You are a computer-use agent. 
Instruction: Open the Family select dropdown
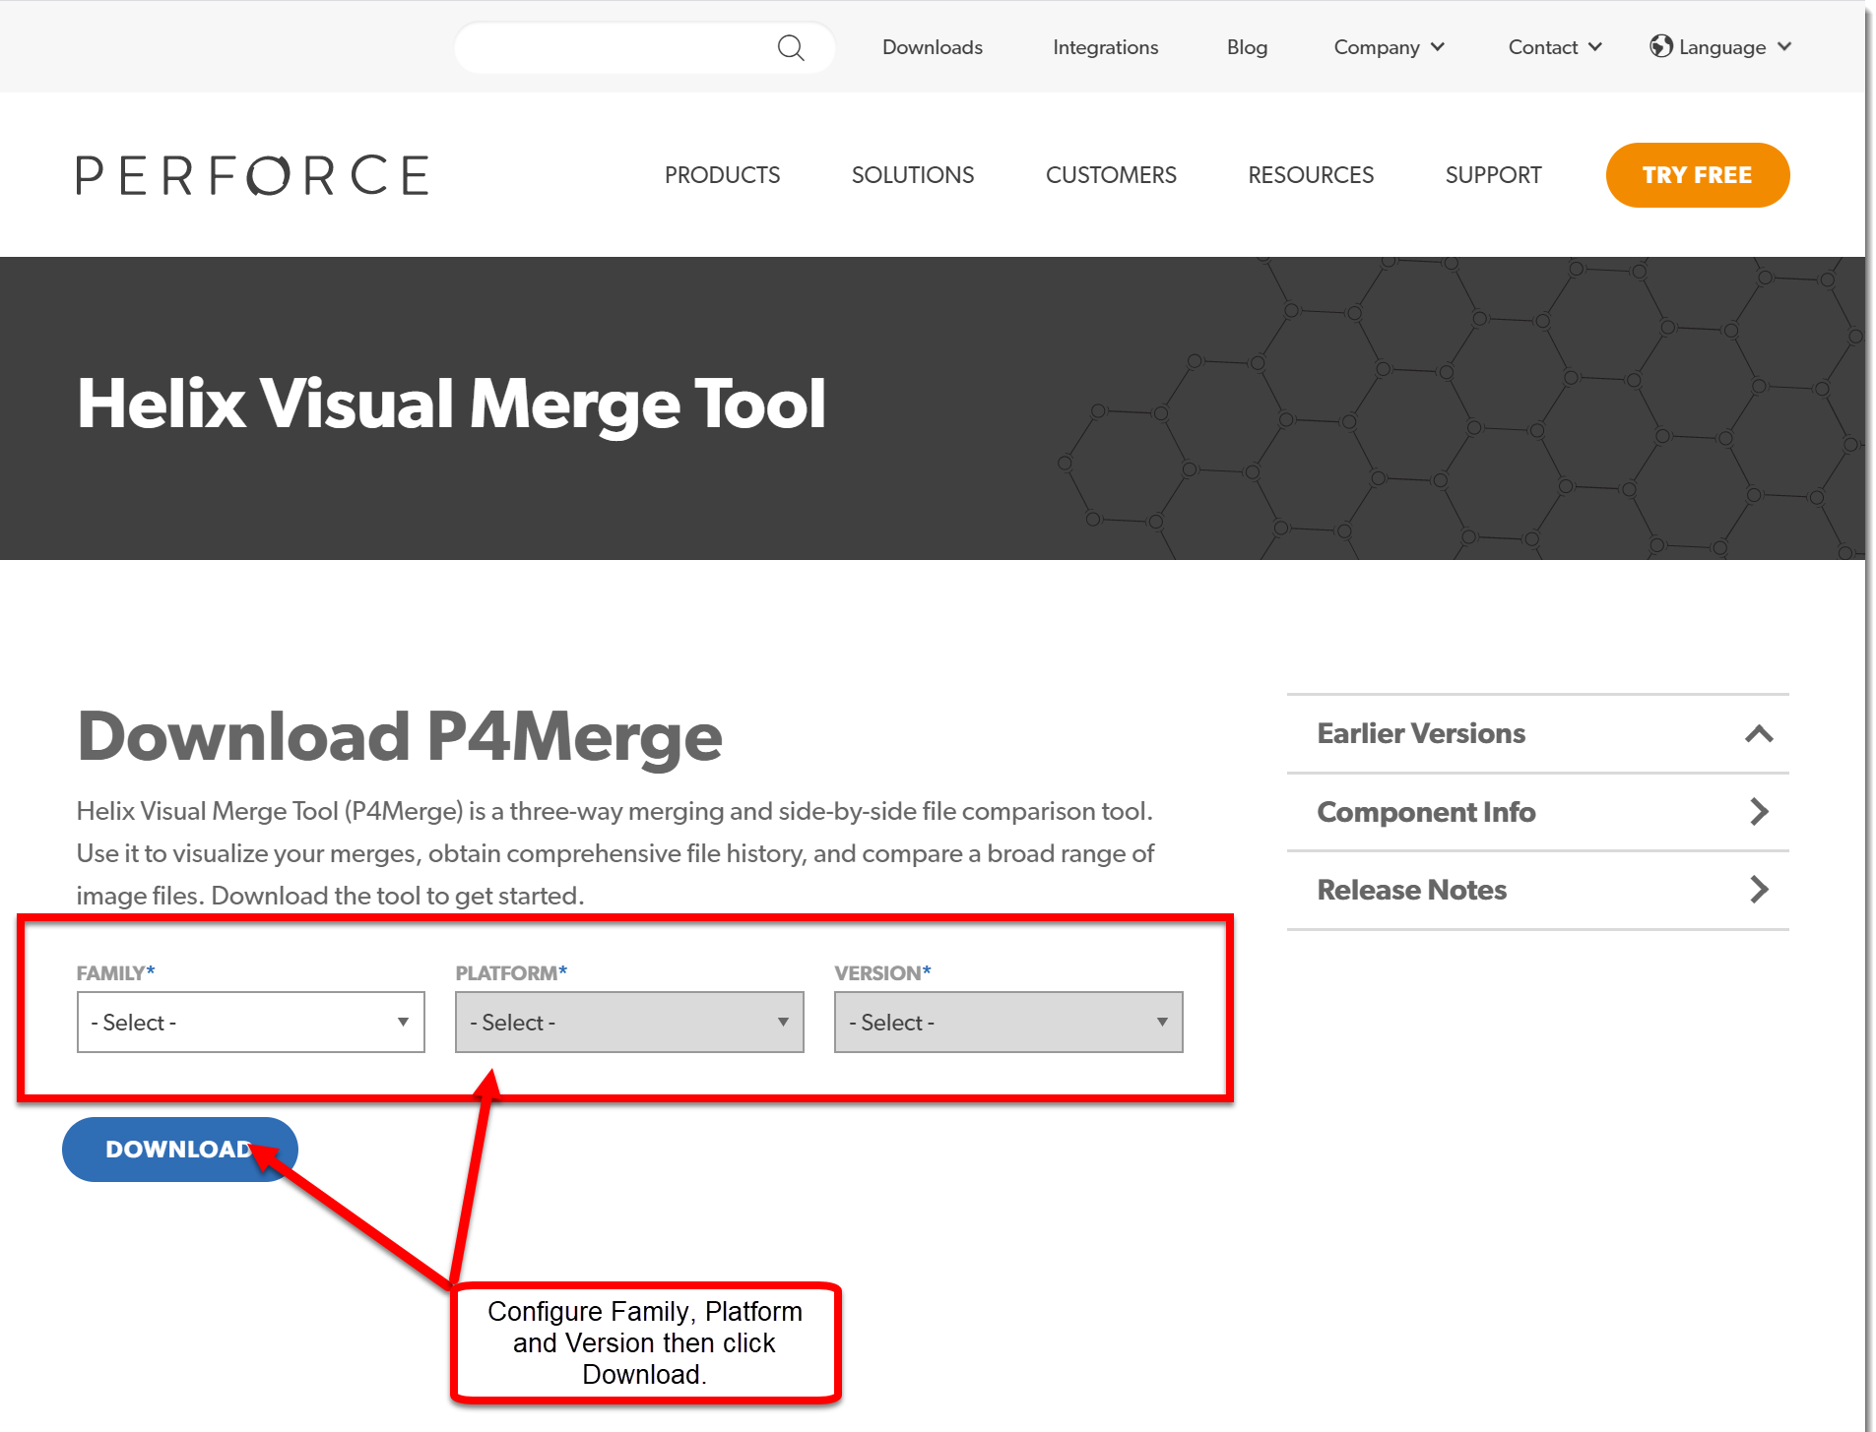[251, 1022]
